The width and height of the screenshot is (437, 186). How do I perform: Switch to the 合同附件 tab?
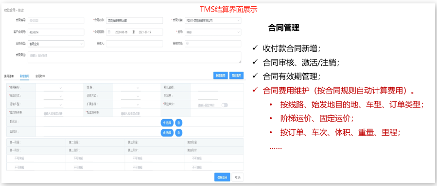[x=40, y=76]
